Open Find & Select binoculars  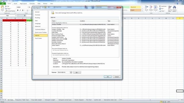175,9
